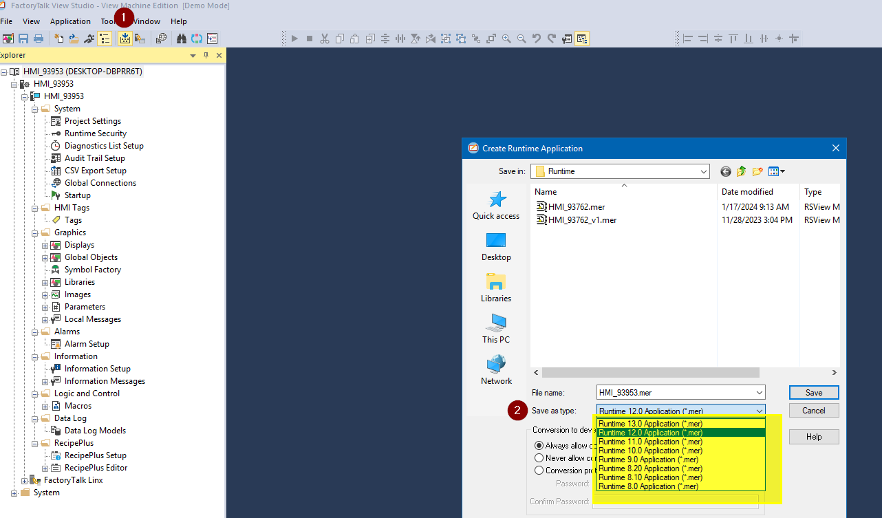The width and height of the screenshot is (882, 518).
Task: Click the Test Display play icon
Action: [294, 39]
